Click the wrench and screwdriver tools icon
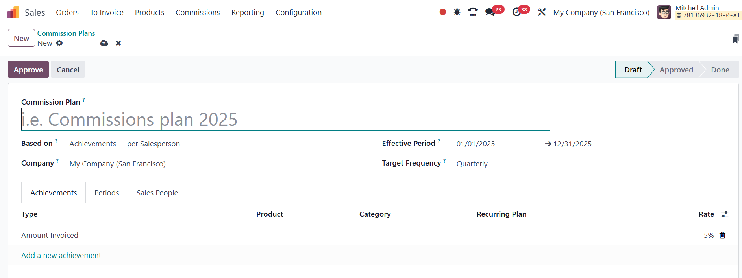Image resolution: width=742 pixels, height=278 pixels. tap(542, 12)
